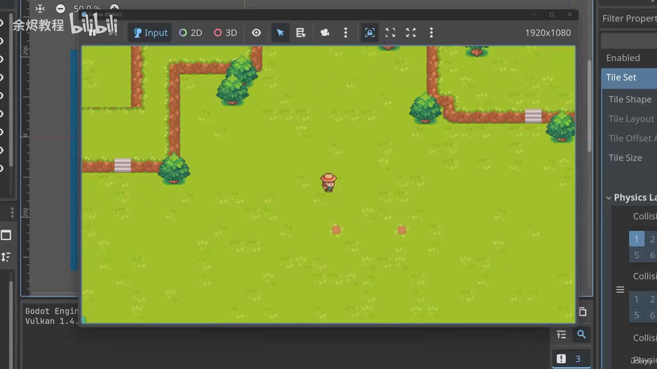Minimize the Farmer debug game window
The image size is (657, 369).
[534, 14]
